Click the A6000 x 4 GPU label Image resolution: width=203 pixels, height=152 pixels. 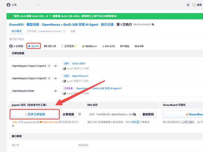[89, 46]
